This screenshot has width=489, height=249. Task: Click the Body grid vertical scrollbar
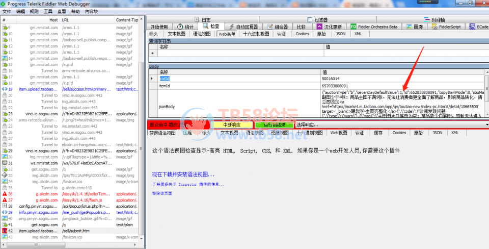pos(486,89)
